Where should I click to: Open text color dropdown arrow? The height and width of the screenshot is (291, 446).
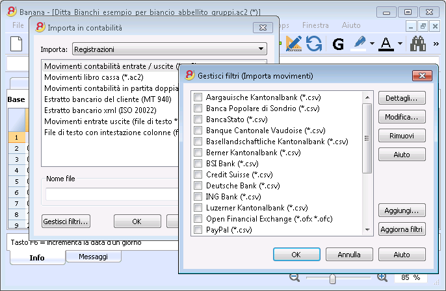[x=400, y=44]
